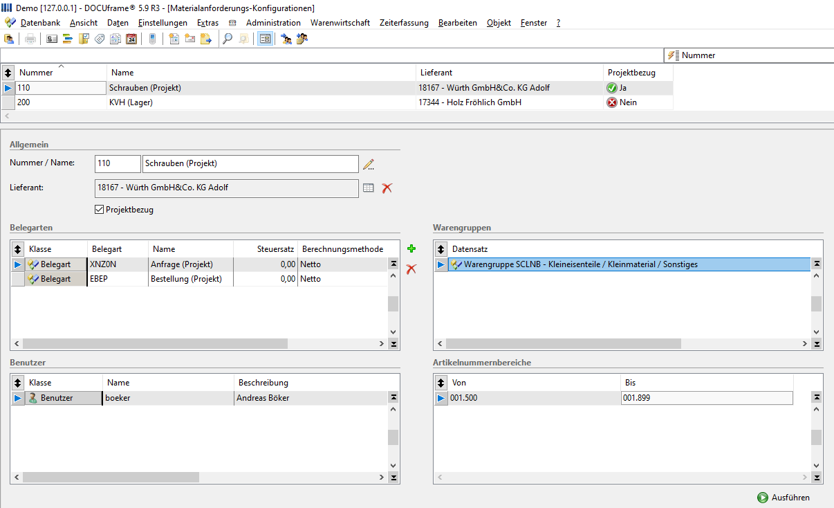
Task: Click the Von value 001.500
Action: click(535, 398)
